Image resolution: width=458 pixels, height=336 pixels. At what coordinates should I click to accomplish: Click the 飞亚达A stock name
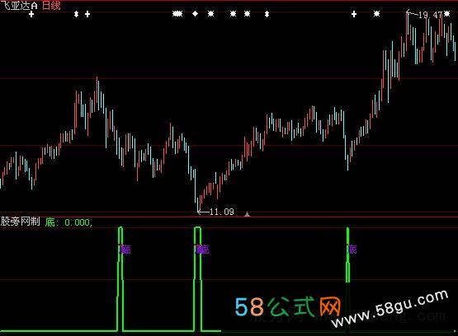coord(19,5)
